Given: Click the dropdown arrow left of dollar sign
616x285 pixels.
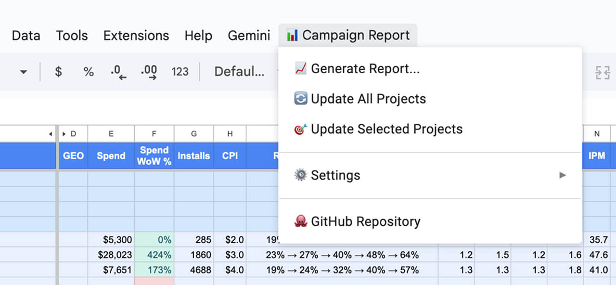Looking at the screenshot, I should pyautogui.click(x=23, y=72).
